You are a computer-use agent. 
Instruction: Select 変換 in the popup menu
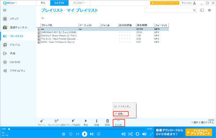coord(121,114)
